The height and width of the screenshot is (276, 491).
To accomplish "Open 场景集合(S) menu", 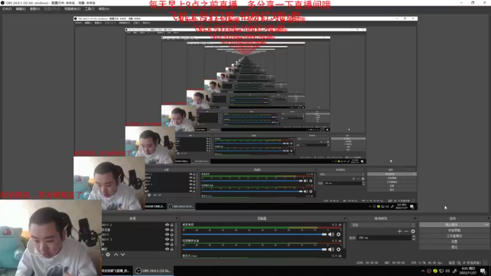I will pos(72,9).
